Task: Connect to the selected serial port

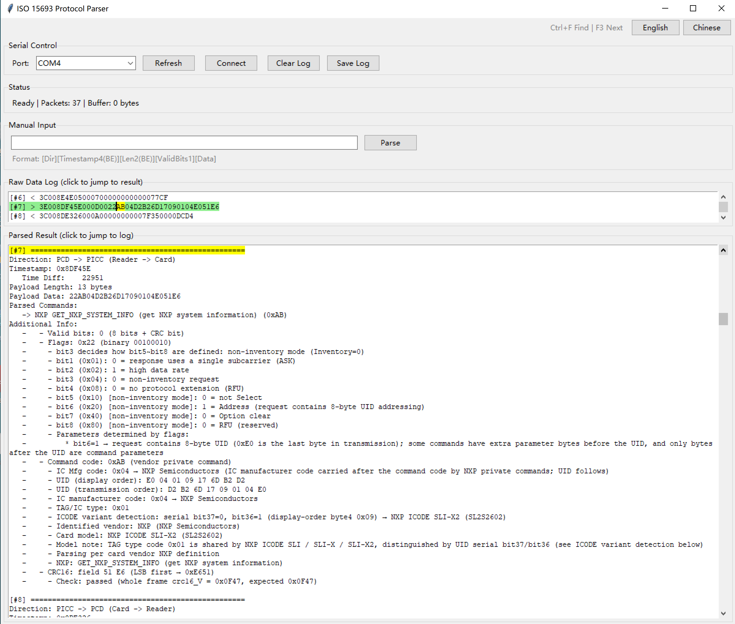Action: click(x=231, y=63)
